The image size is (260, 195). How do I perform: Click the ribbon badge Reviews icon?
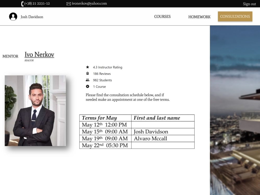[88, 74]
